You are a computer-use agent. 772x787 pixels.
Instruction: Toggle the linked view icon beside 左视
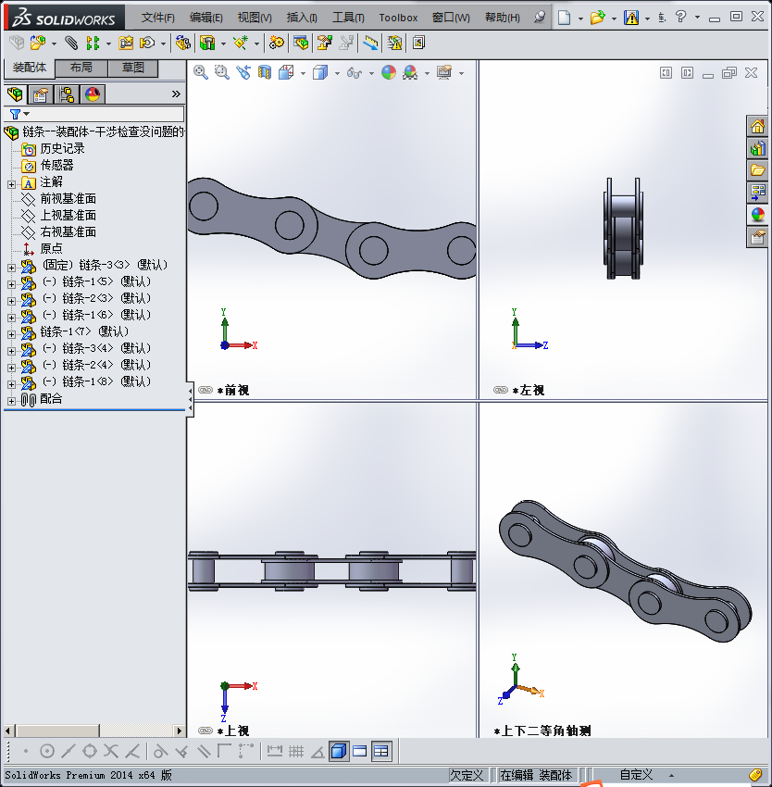click(501, 390)
